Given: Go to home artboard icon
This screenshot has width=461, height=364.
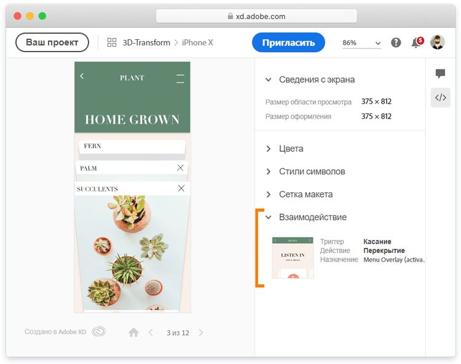Looking at the screenshot, I should point(133,332).
